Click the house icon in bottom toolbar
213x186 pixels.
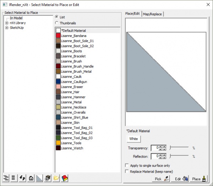click(x=31, y=179)
